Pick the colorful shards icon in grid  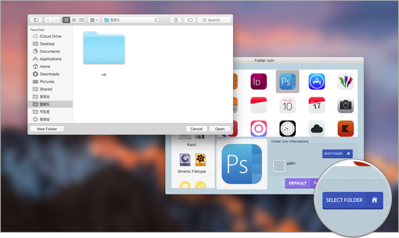tap(346, 82)
